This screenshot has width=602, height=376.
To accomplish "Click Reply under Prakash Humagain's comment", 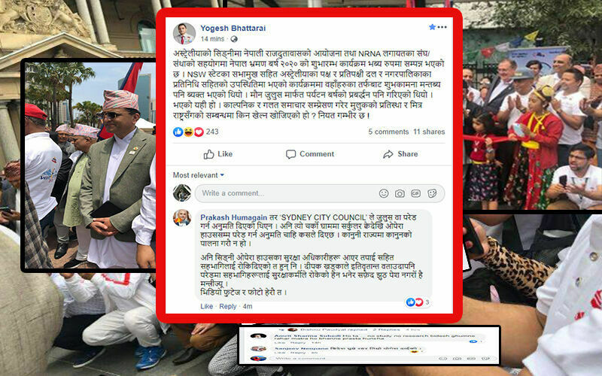I will 228,306.
